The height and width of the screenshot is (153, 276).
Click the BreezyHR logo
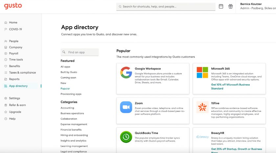click(202, 137)
